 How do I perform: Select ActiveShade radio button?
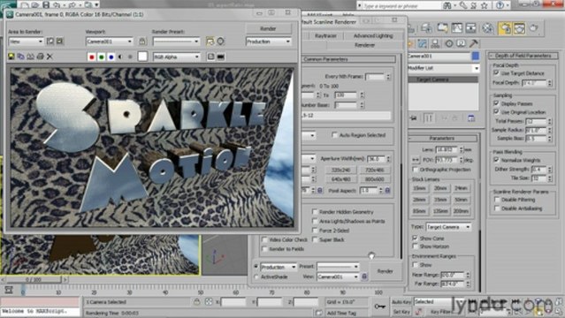tap(256, 277)
